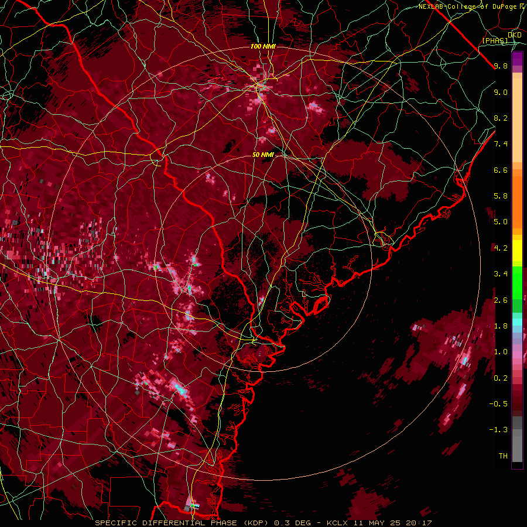
Task: Pick the pink segment of color scale
Action: [x=517, y=355]
